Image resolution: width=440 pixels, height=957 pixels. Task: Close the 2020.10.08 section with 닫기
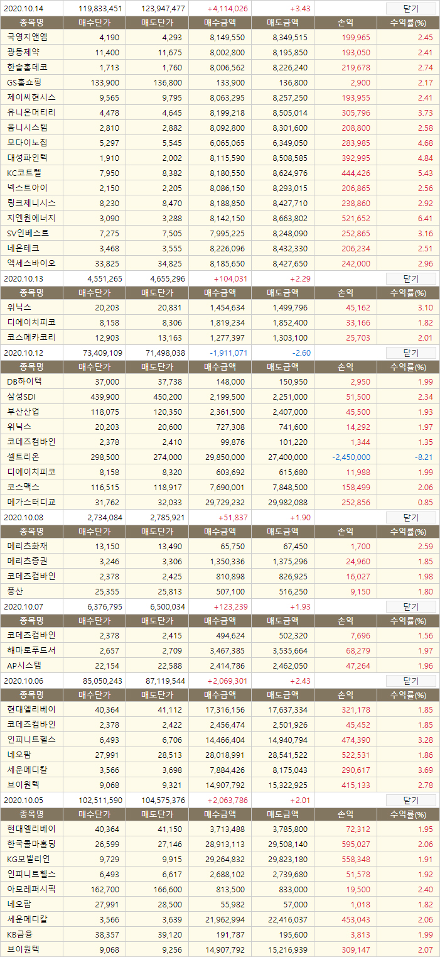click(410, 517)
